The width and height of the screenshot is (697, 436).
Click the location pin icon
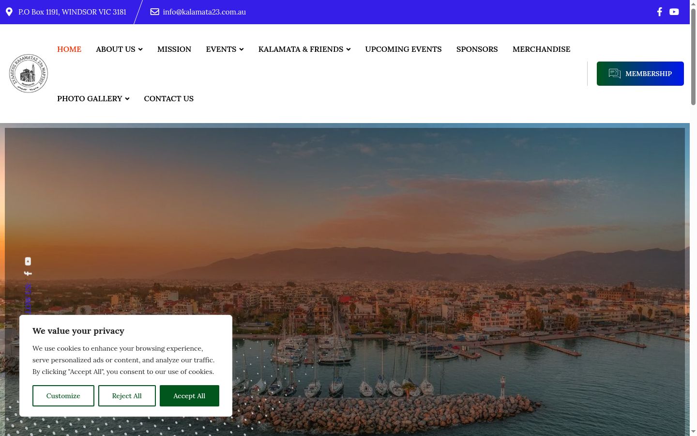[9, 12]
